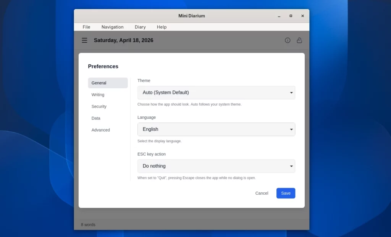Open the hamburger sidebar menu
This screenshot has height=237, width=391.
pyautogui.click(x=84, y=40)
